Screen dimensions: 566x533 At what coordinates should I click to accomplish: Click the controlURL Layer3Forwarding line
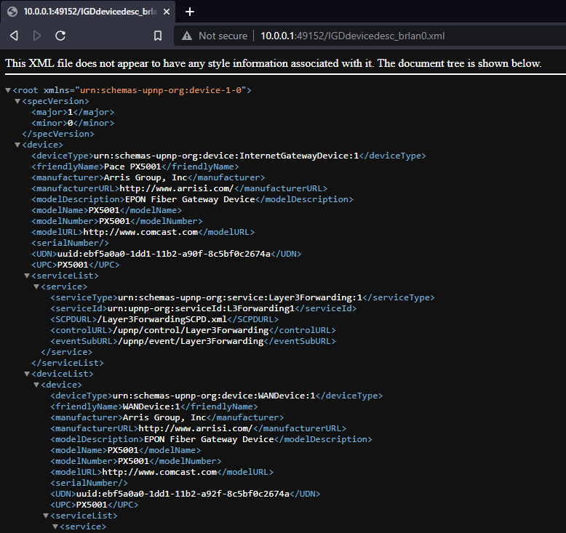coord(193,330)
